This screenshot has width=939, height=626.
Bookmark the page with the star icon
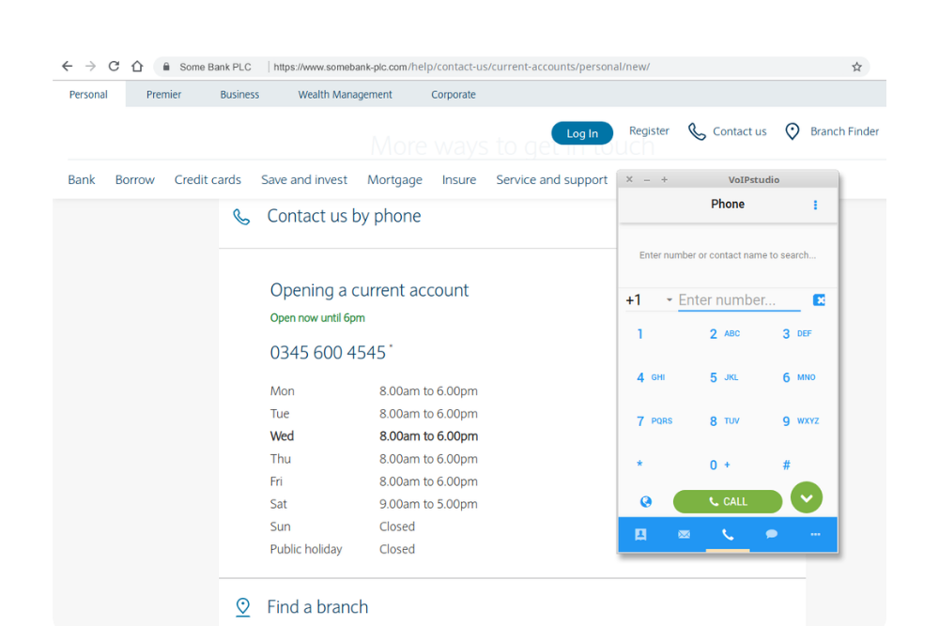pyautogui.click(x=856, y=67)
